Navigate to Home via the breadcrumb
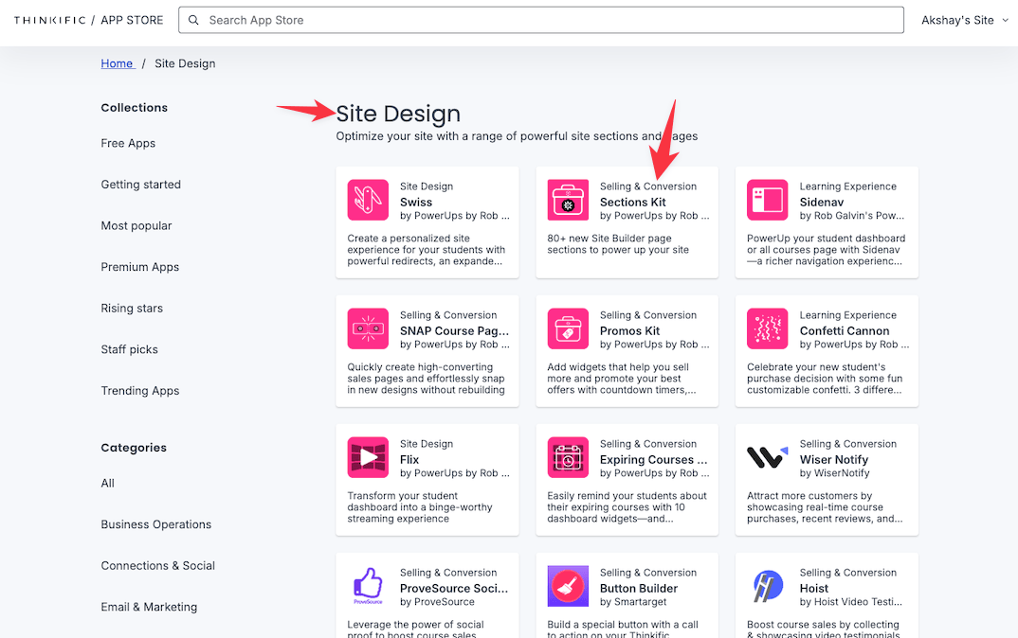 (x=116, y=62)
